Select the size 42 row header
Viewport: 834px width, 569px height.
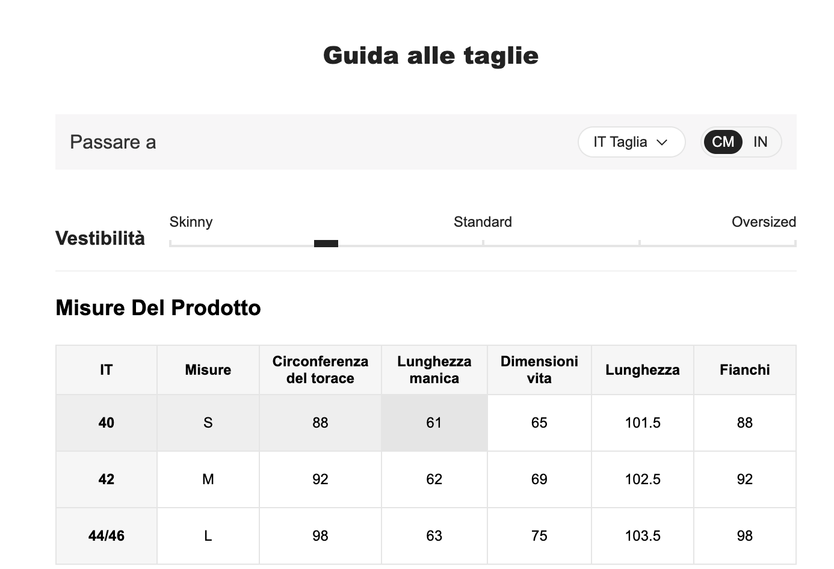107,479
